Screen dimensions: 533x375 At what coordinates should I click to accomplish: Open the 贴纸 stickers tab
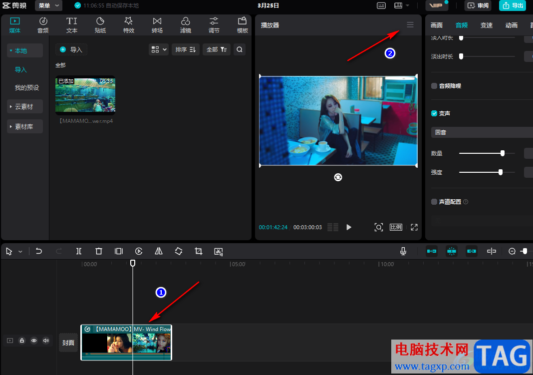click(100, 25)
